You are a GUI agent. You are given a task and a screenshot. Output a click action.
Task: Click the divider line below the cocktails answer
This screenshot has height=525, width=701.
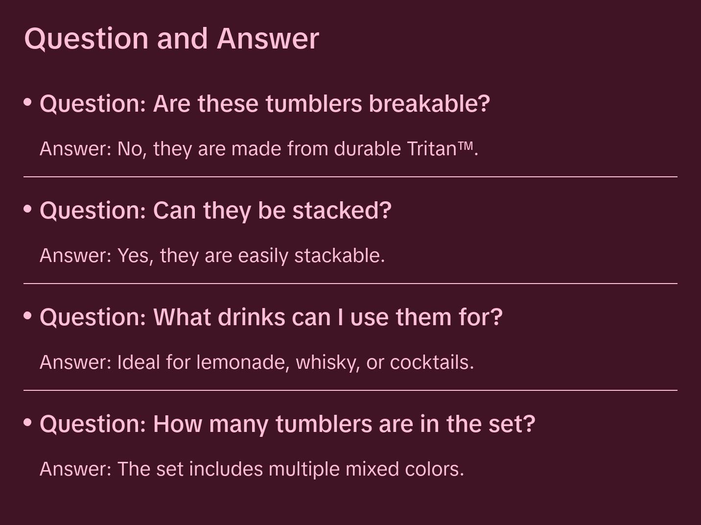tap(350, 390)
